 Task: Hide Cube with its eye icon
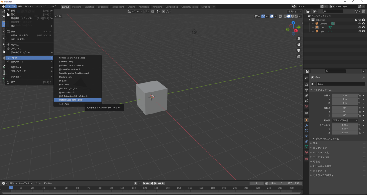click(360, 27)
